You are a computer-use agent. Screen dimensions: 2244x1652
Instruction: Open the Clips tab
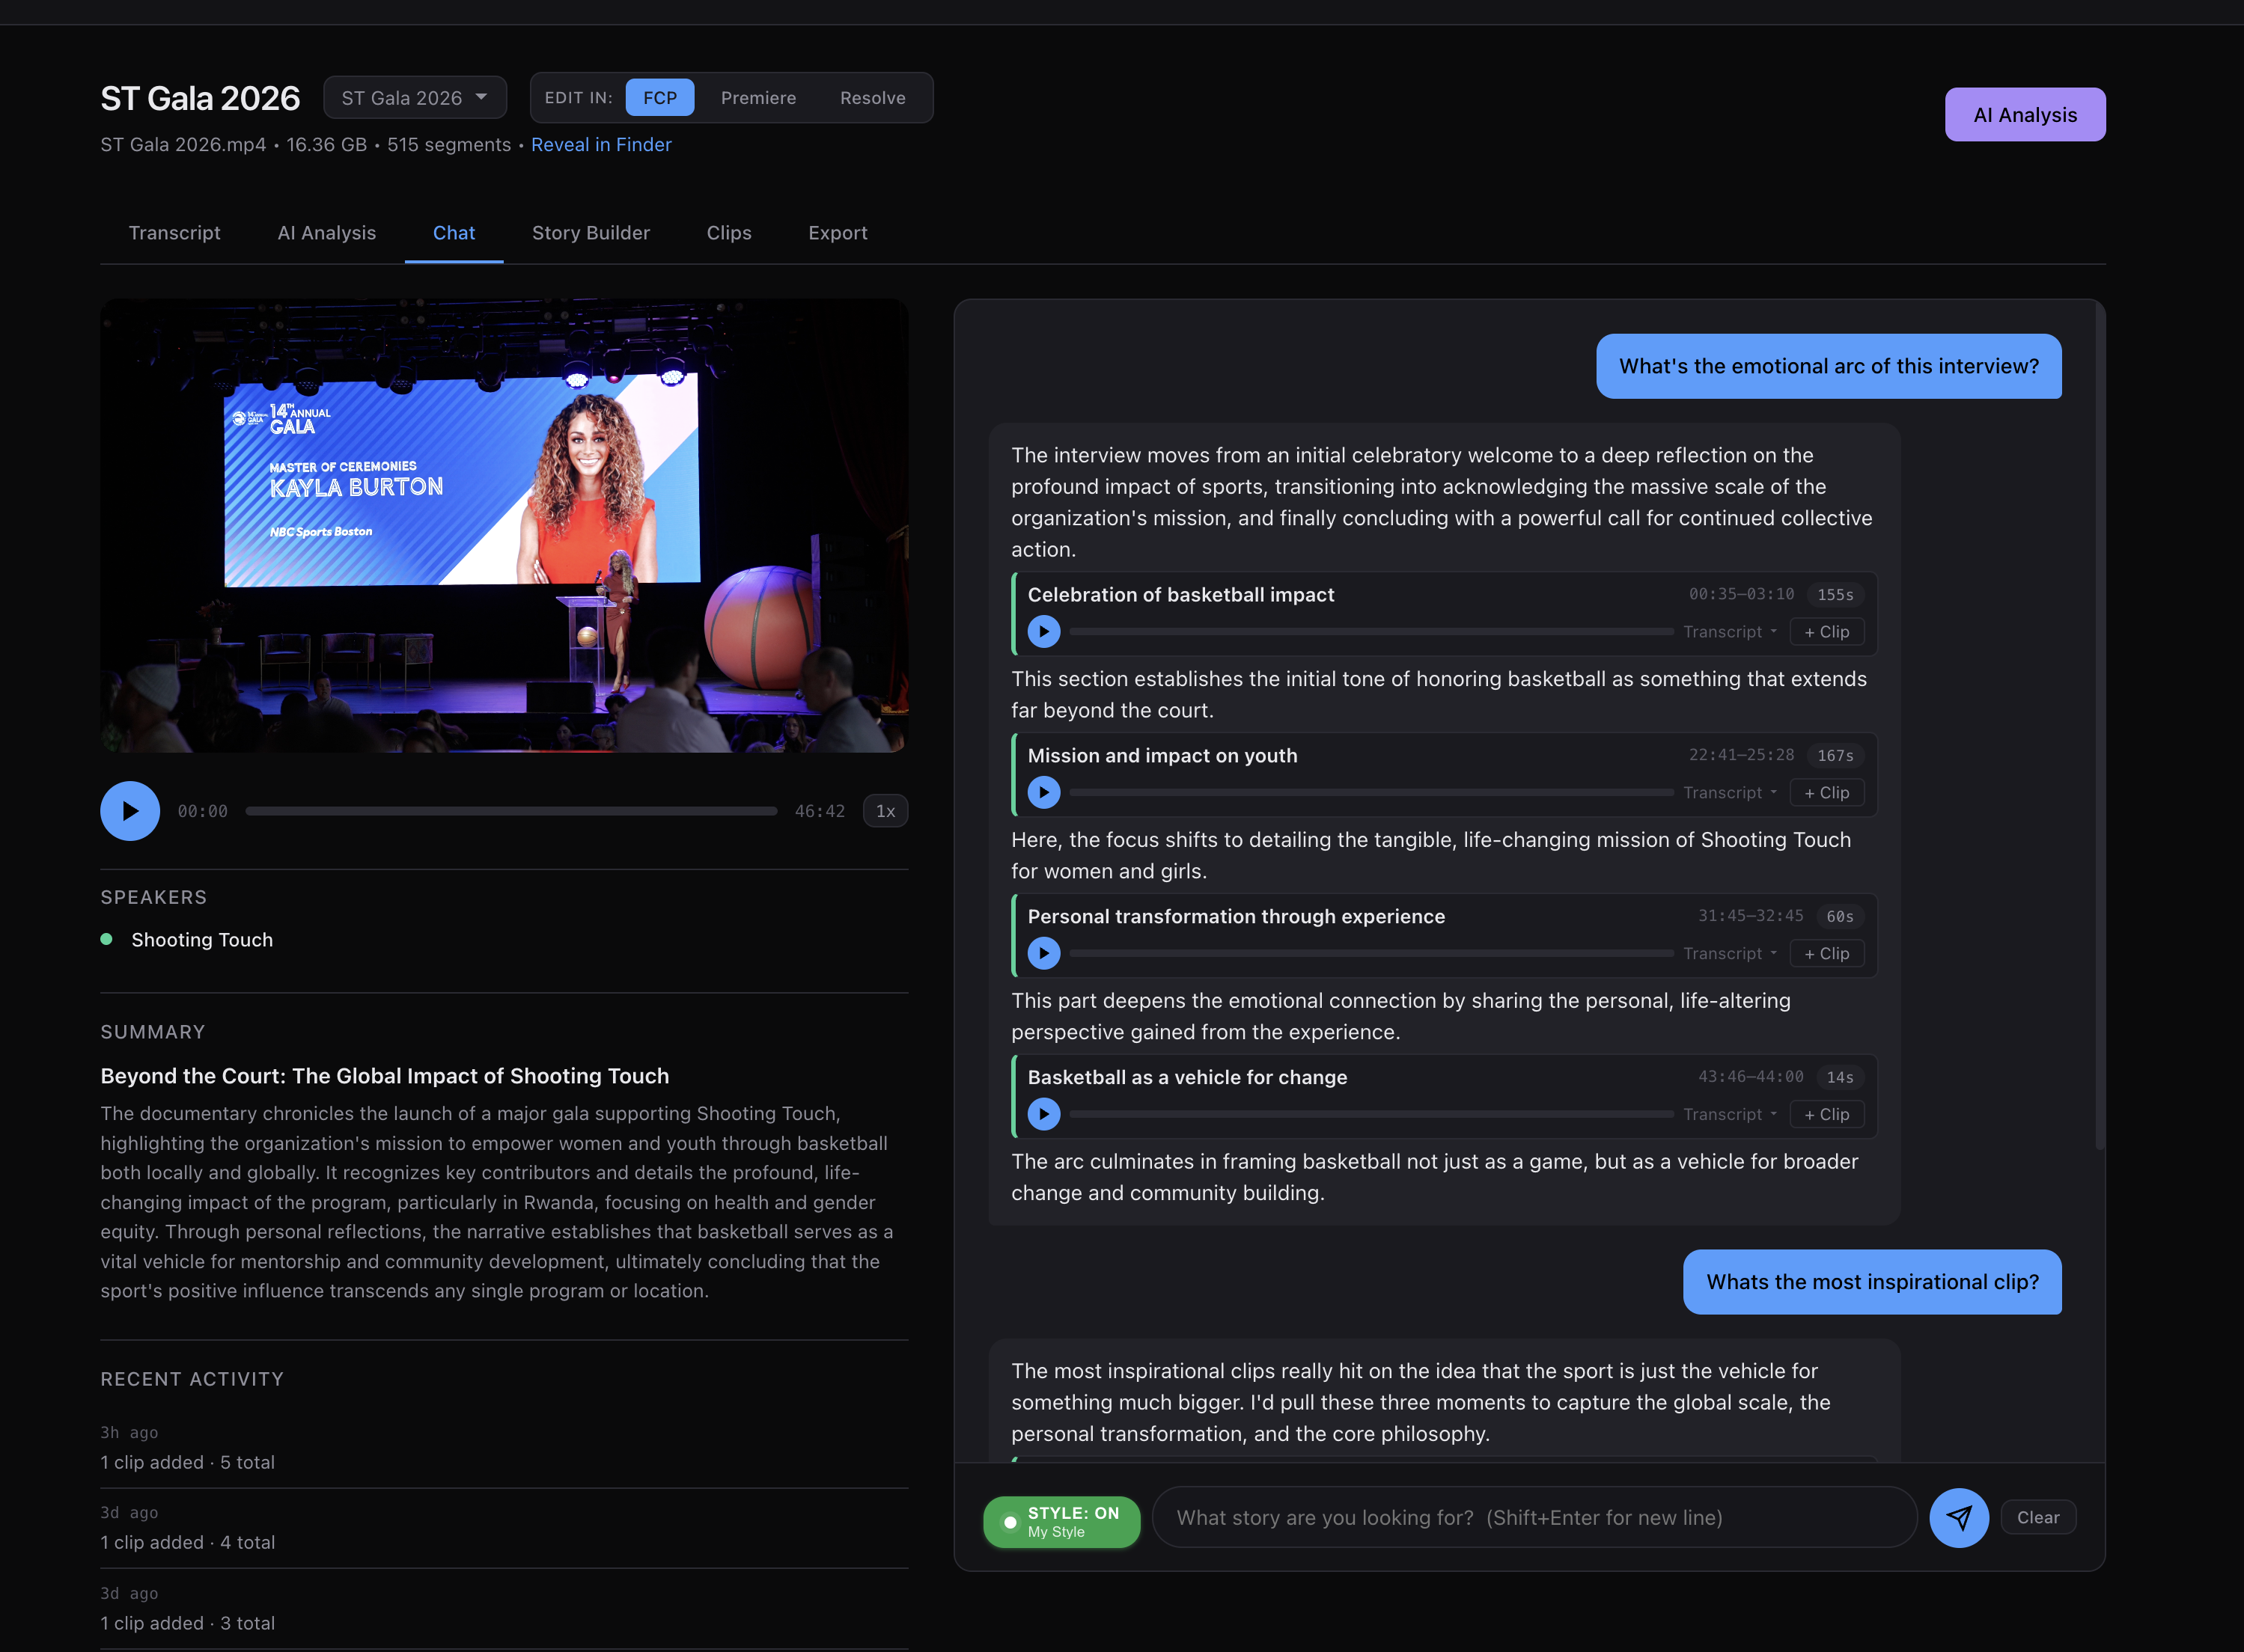coord(728,233)
